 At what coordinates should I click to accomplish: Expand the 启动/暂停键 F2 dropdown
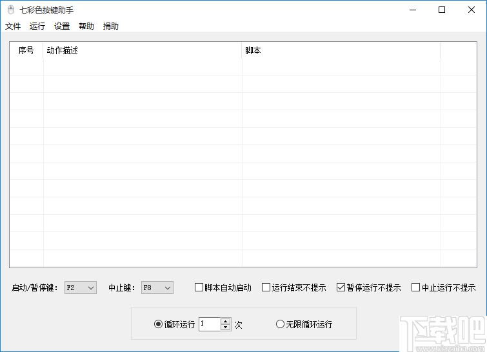(x=81, y=288)
